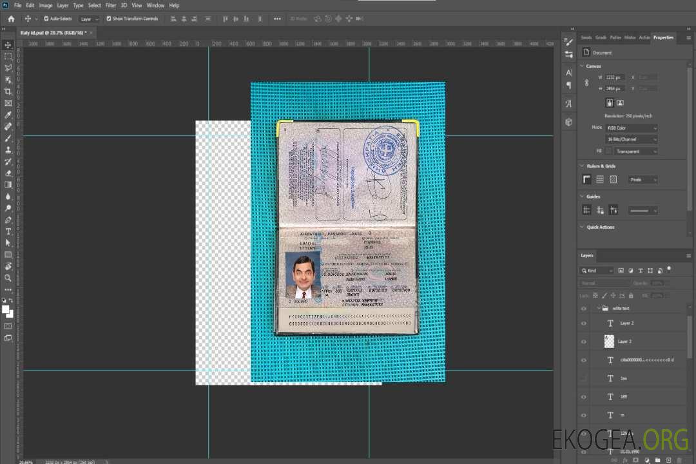Select the Horizontal Type tool
Image resolution: width=696 pixels, height=464 pixels.
click(8, 231)
